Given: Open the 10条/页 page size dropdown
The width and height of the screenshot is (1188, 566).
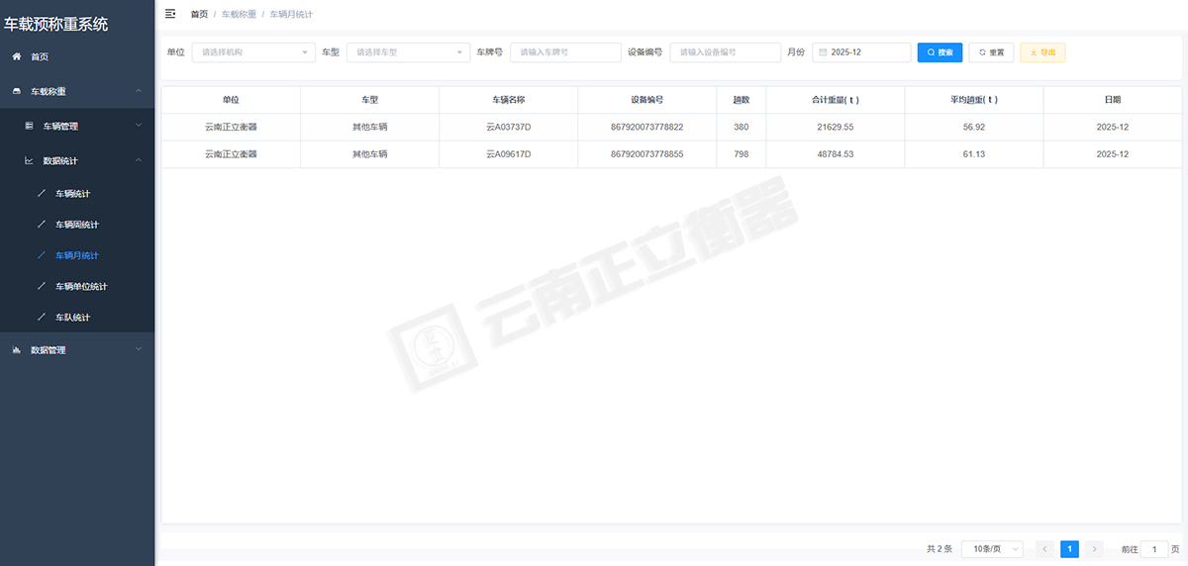Looking at the screenshot, I should point(991,549).
